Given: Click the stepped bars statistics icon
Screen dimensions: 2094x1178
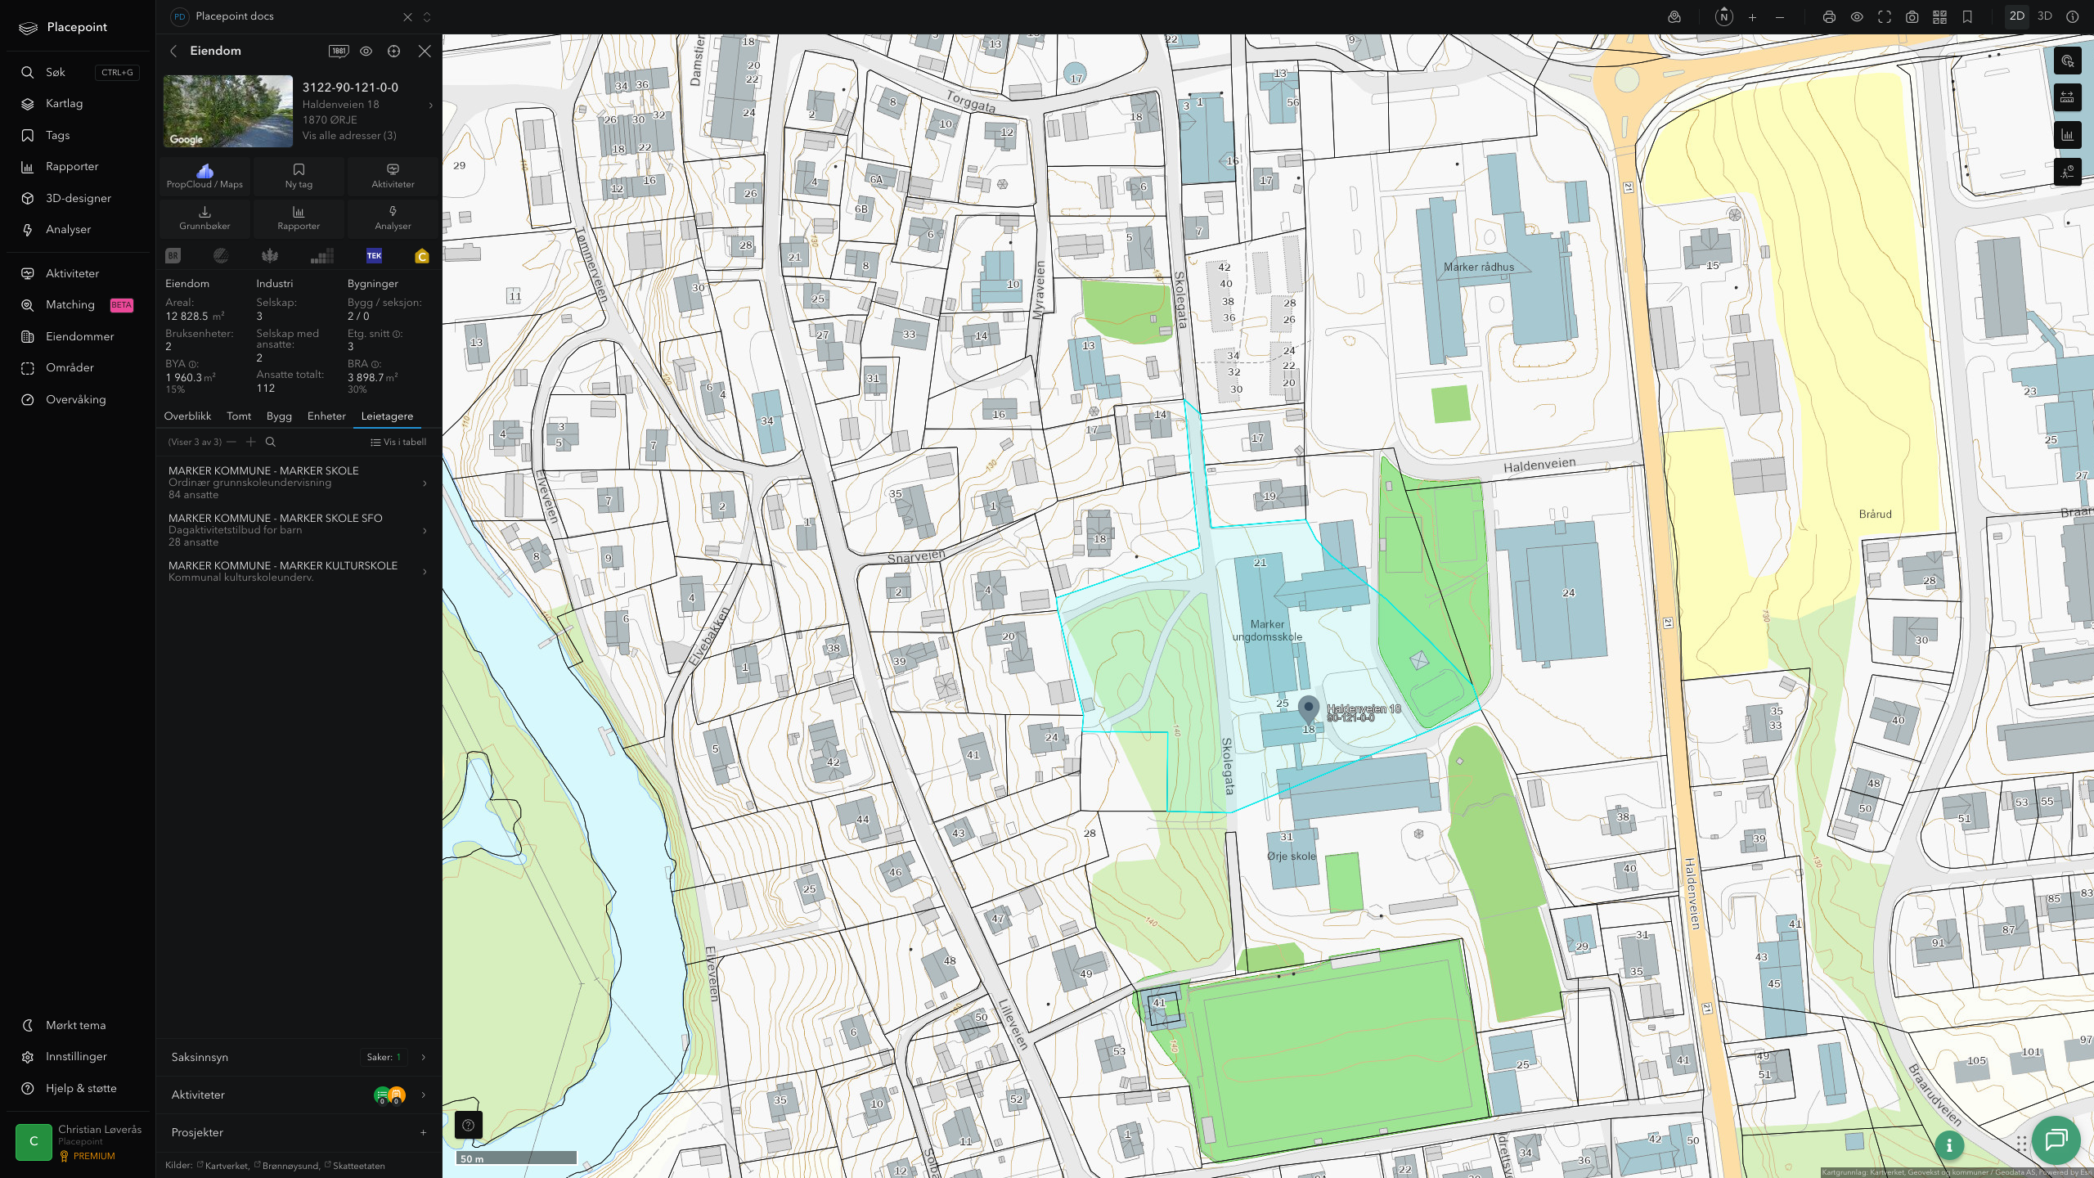Looking at the screenshot, I should (x=322, y=256).
